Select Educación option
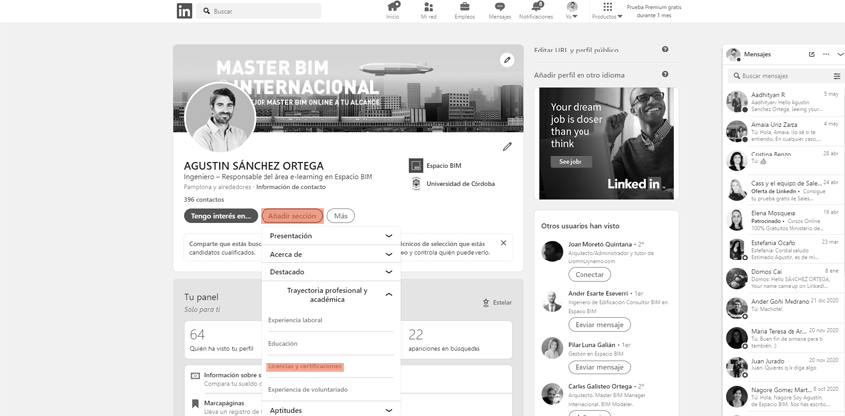This screenshot has height=416, width=845. click(x=283, y=344)
